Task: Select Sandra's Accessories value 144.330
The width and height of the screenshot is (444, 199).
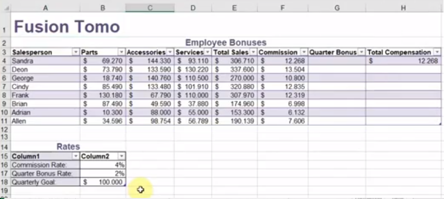Action: pyautogui.click(x=150, y=61)
